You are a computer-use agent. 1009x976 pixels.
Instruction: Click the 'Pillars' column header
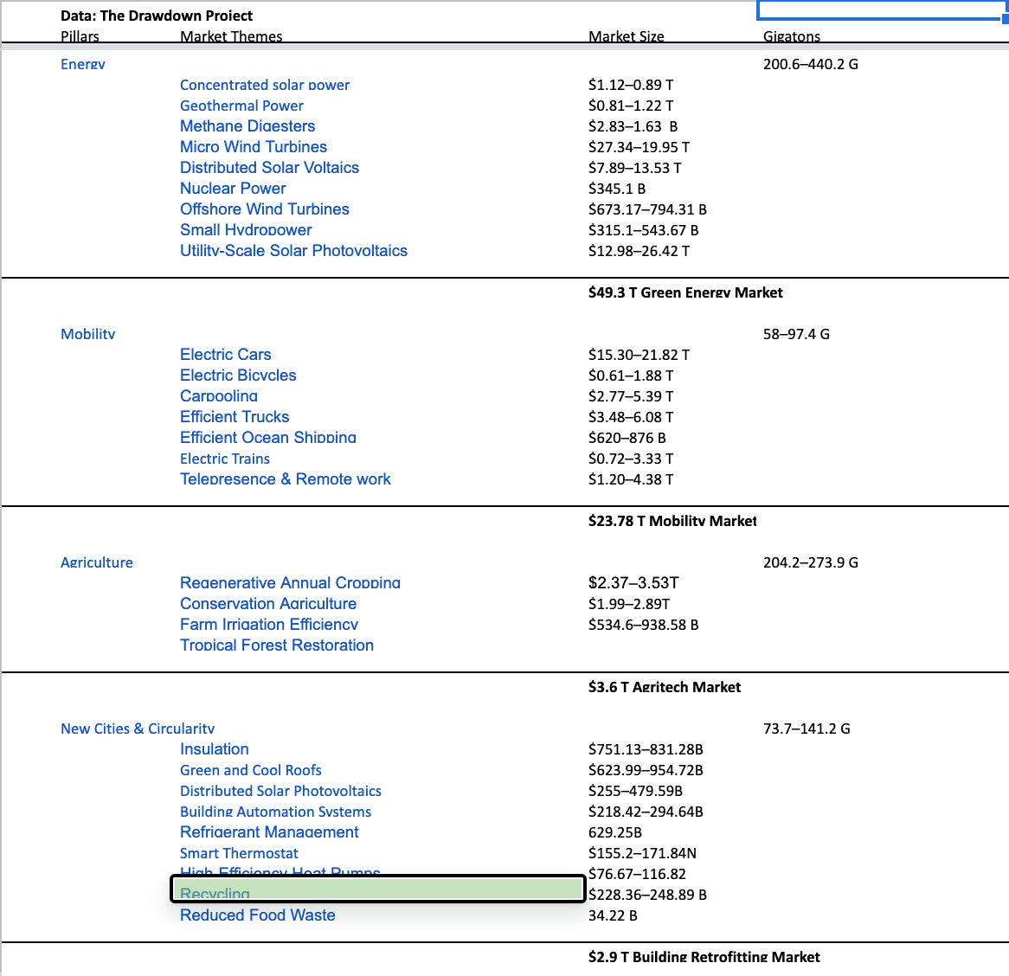(80, 36)
